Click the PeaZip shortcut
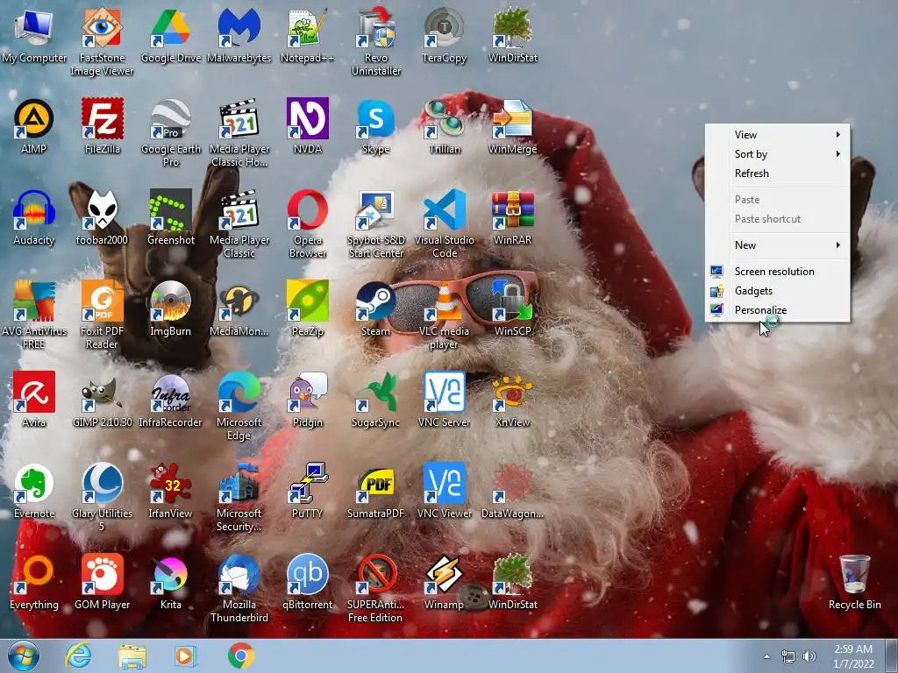The image size is (898, 673). pos(307,309)
